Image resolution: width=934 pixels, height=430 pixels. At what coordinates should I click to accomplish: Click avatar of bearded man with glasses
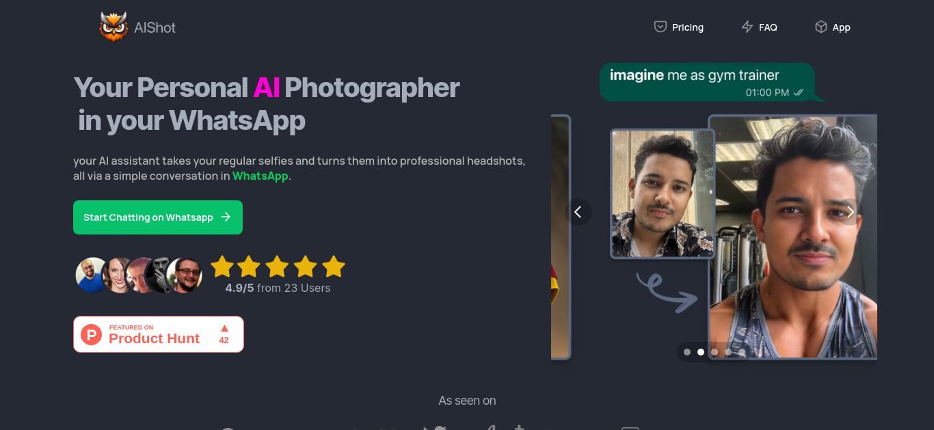pos(185,276)
